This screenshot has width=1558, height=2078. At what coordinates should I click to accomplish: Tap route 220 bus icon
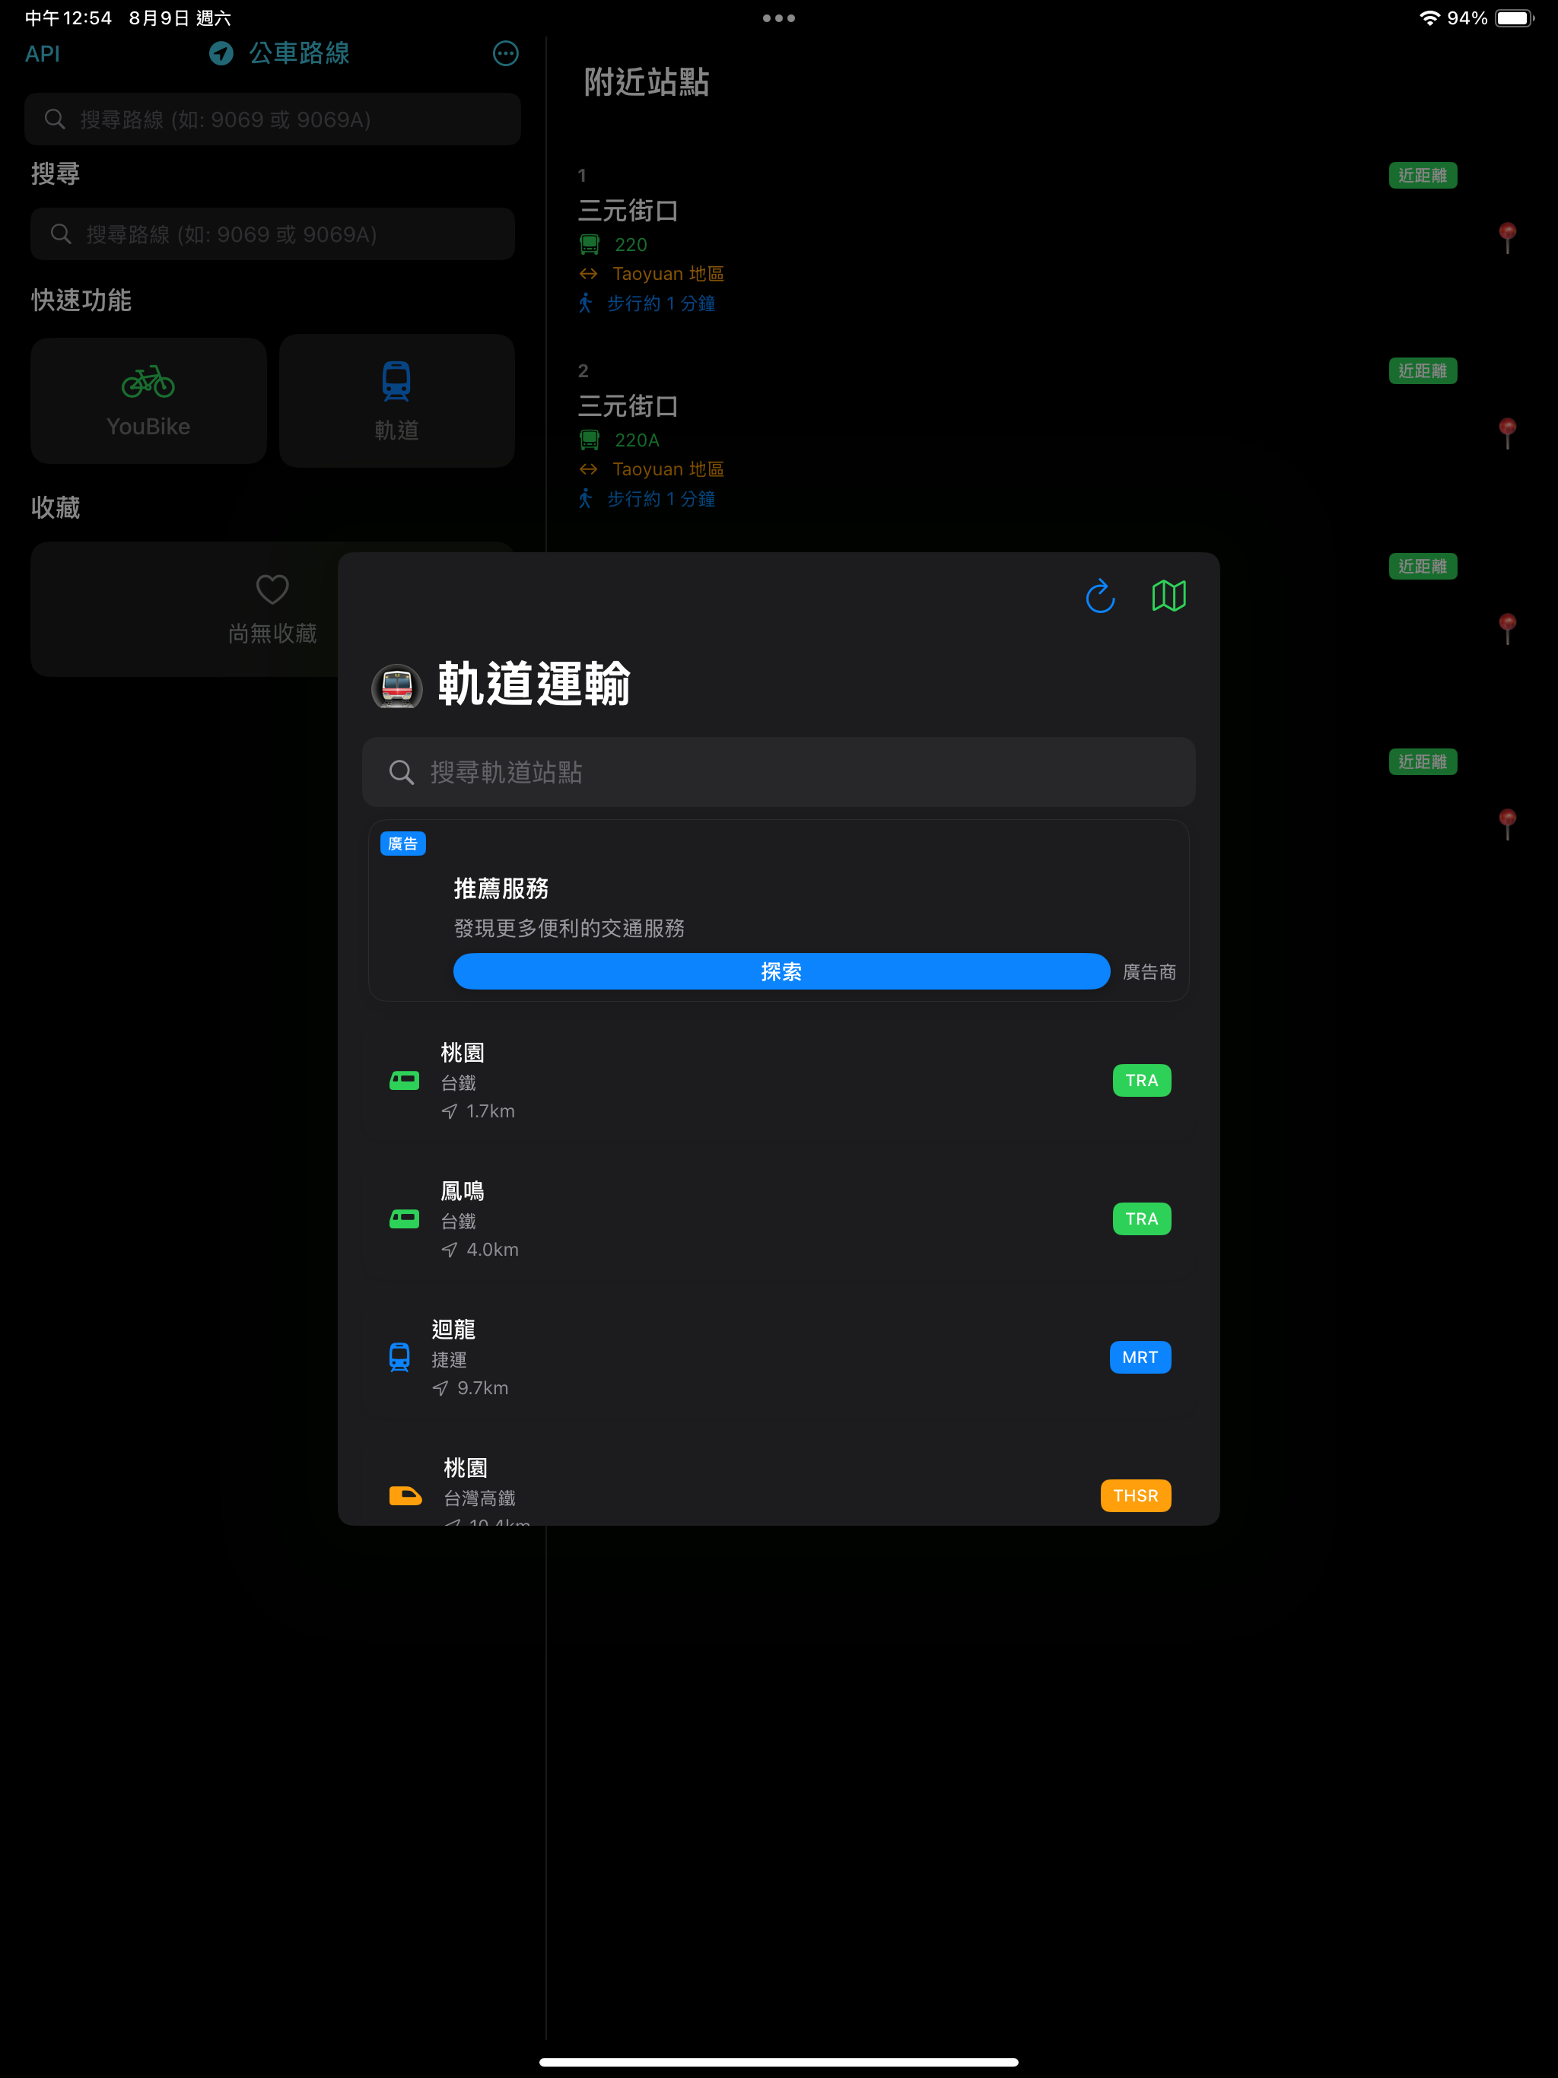click(x=589, y=245)
